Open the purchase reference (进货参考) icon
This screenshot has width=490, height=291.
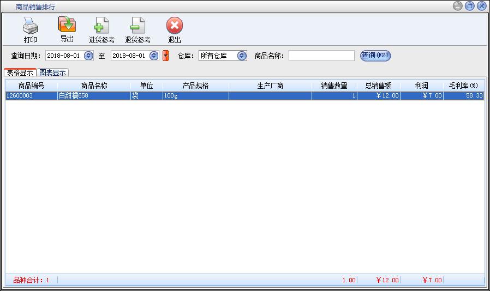[101, 26]
